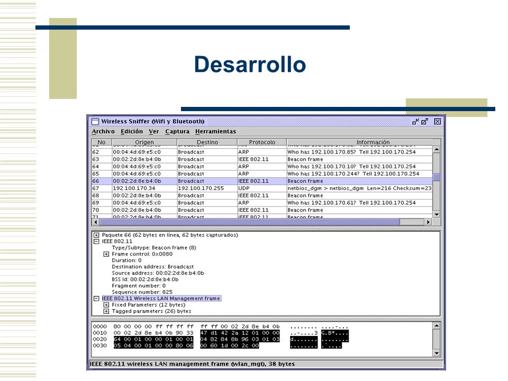Open the Captura menu
508x381 pixels.
pos(177,131)
